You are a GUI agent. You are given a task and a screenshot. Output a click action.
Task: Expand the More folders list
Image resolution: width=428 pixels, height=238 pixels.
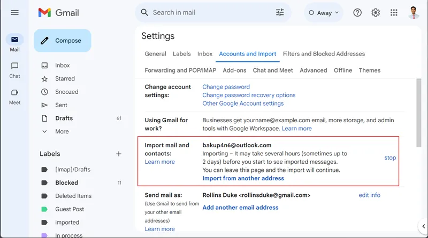click(x=62, y=131)
